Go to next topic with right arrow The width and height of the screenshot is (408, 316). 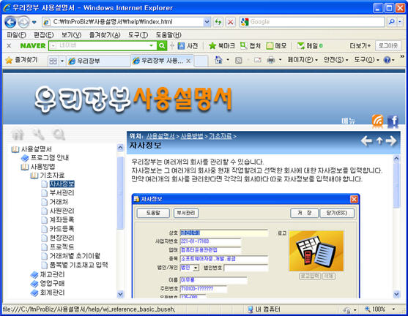[x=391, y=141]
